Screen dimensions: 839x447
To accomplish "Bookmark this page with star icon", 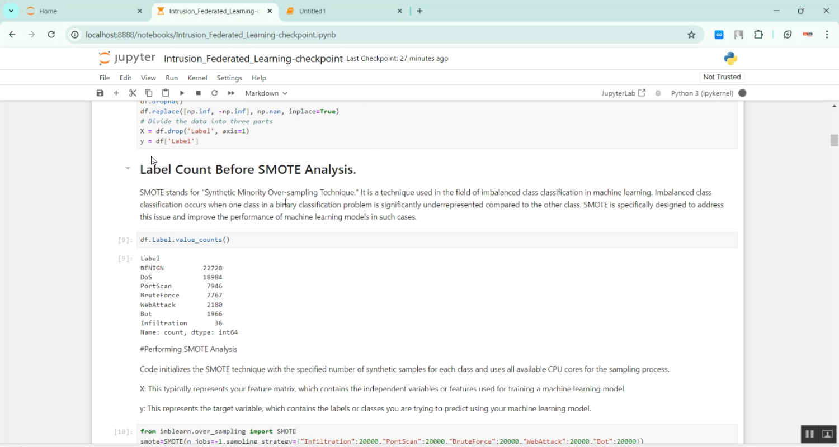I will pyautogui.click(x=691, y=35).
